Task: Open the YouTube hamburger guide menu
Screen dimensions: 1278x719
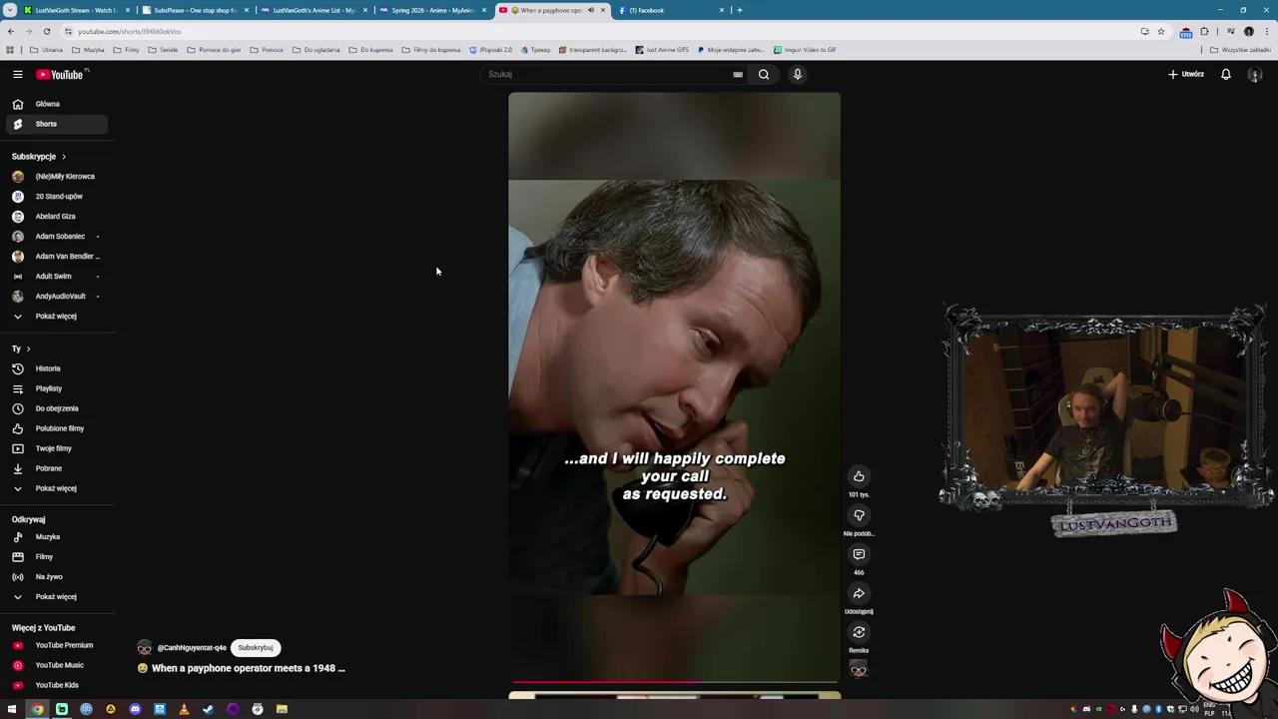Action: coord(17,74)
